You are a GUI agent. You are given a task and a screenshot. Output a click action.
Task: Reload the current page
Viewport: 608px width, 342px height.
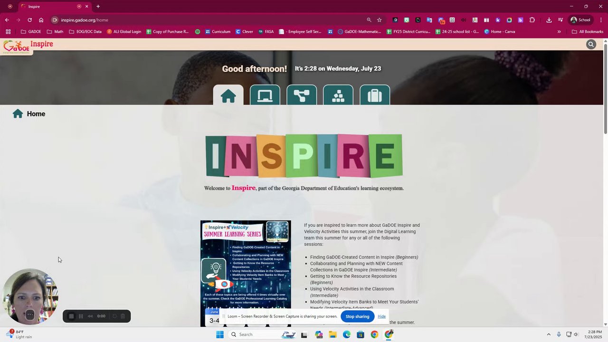[29, 20]
